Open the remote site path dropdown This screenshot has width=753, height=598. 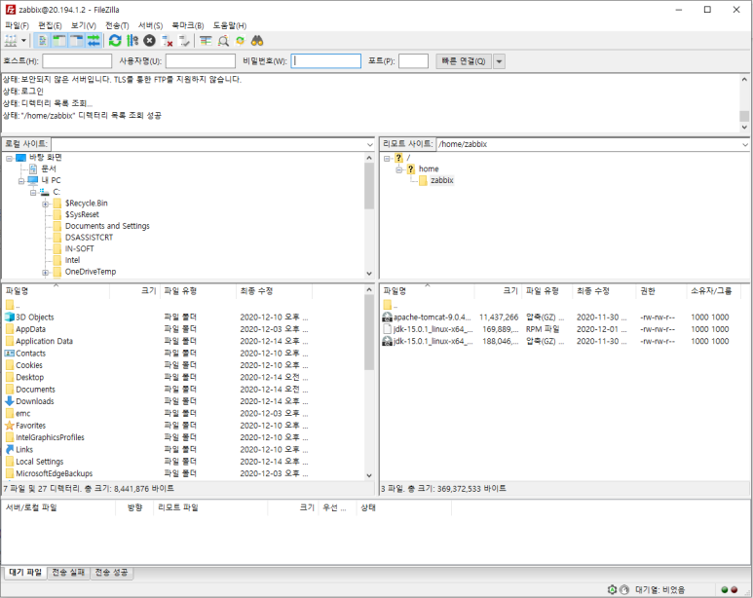745,144
